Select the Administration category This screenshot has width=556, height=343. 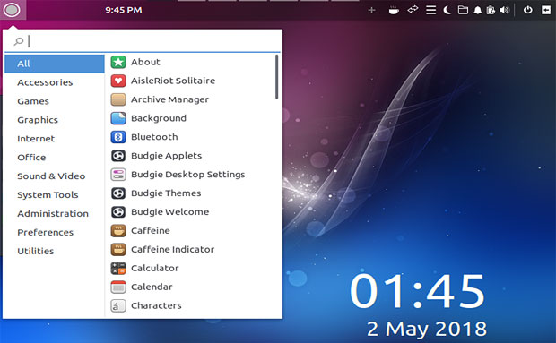[55, 214]
